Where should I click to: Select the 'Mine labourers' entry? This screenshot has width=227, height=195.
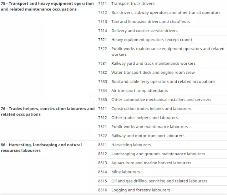[x=126, y=172]
